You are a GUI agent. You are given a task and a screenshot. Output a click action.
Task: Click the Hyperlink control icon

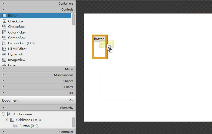click(x=4, y=54)
